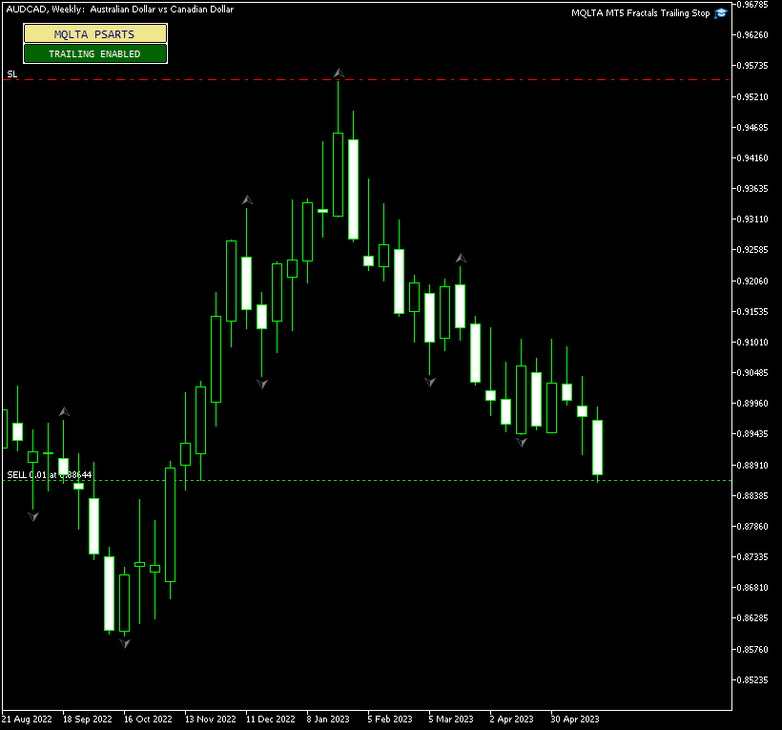The image size is (782, 730).
Task: Select the up fractal arrow above the January peak
Action: 338,73
